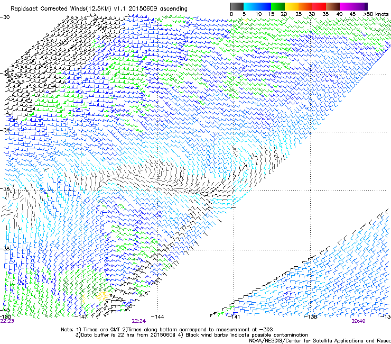Click the '-40' latitude axis label
Screen dimensions: 391x344
pos(5,310)
